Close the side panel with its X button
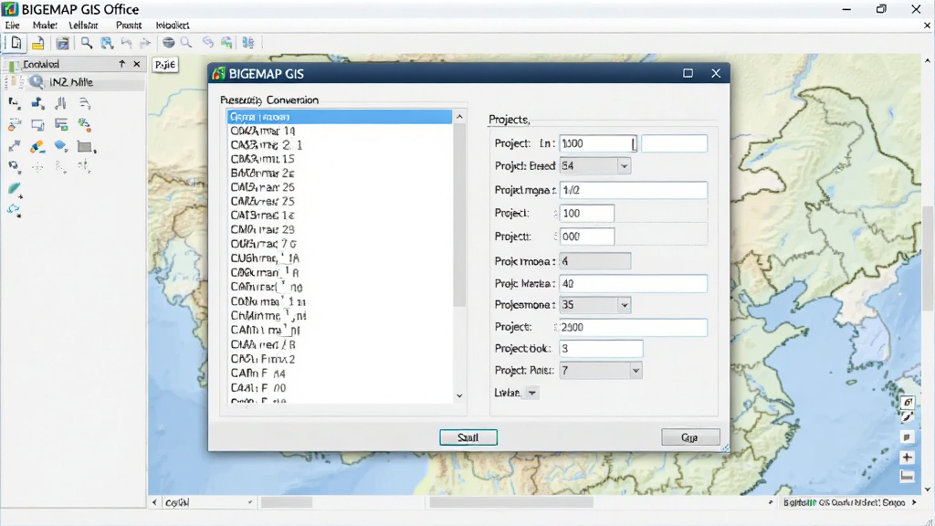The width and height of the screenshot is (935, 526). [137, 64]
